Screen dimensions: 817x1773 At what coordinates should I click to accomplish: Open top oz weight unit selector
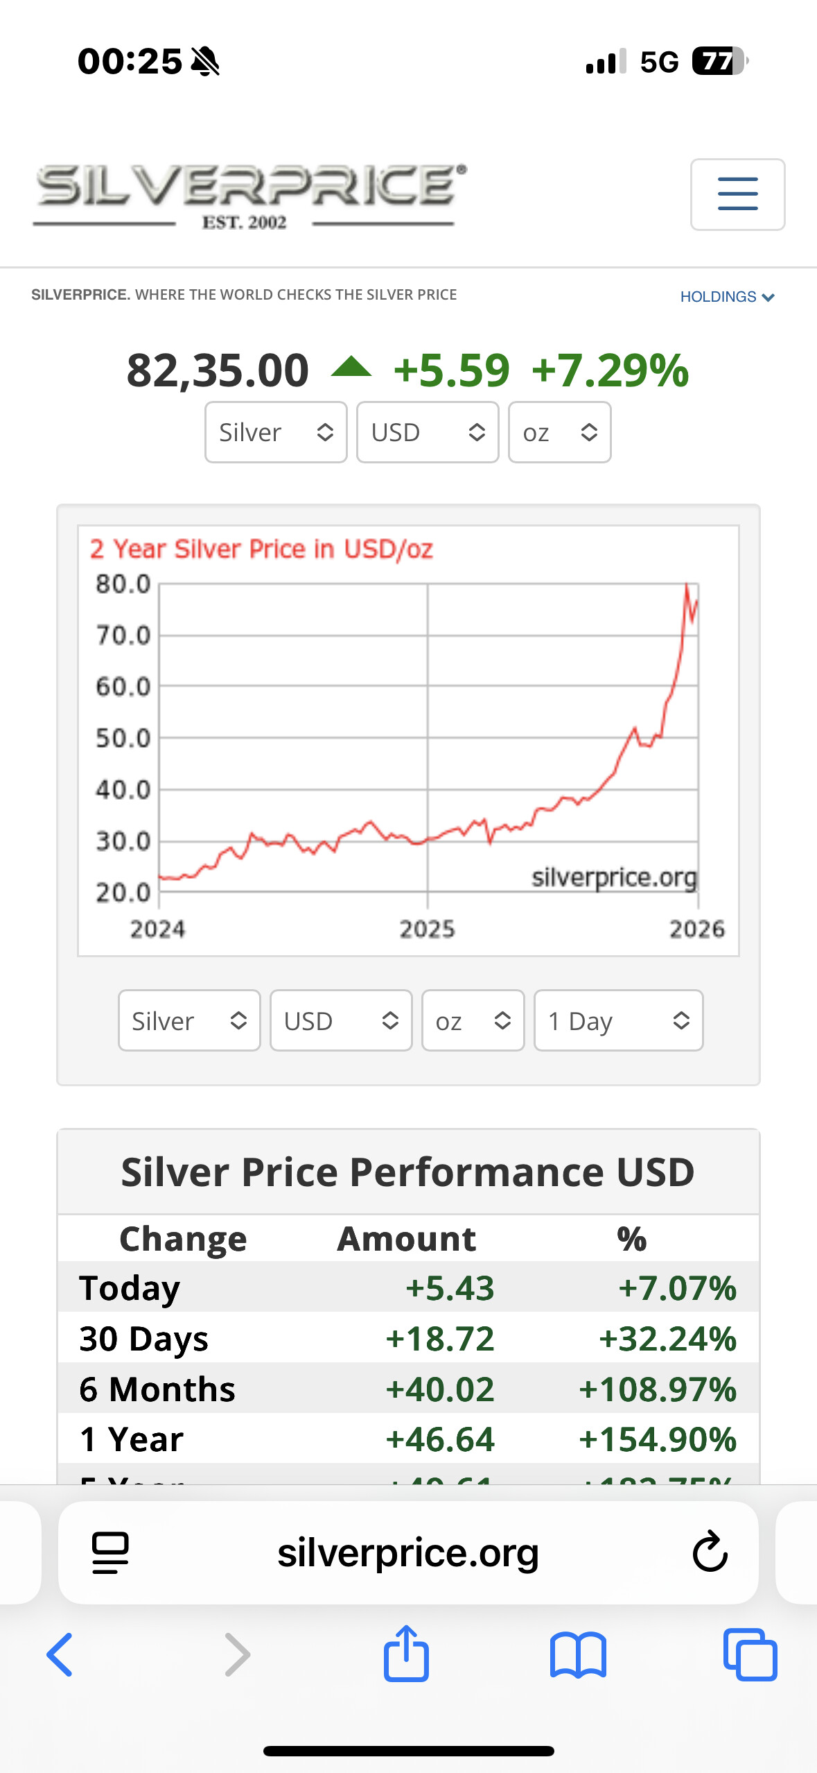[x=559, y=432]
